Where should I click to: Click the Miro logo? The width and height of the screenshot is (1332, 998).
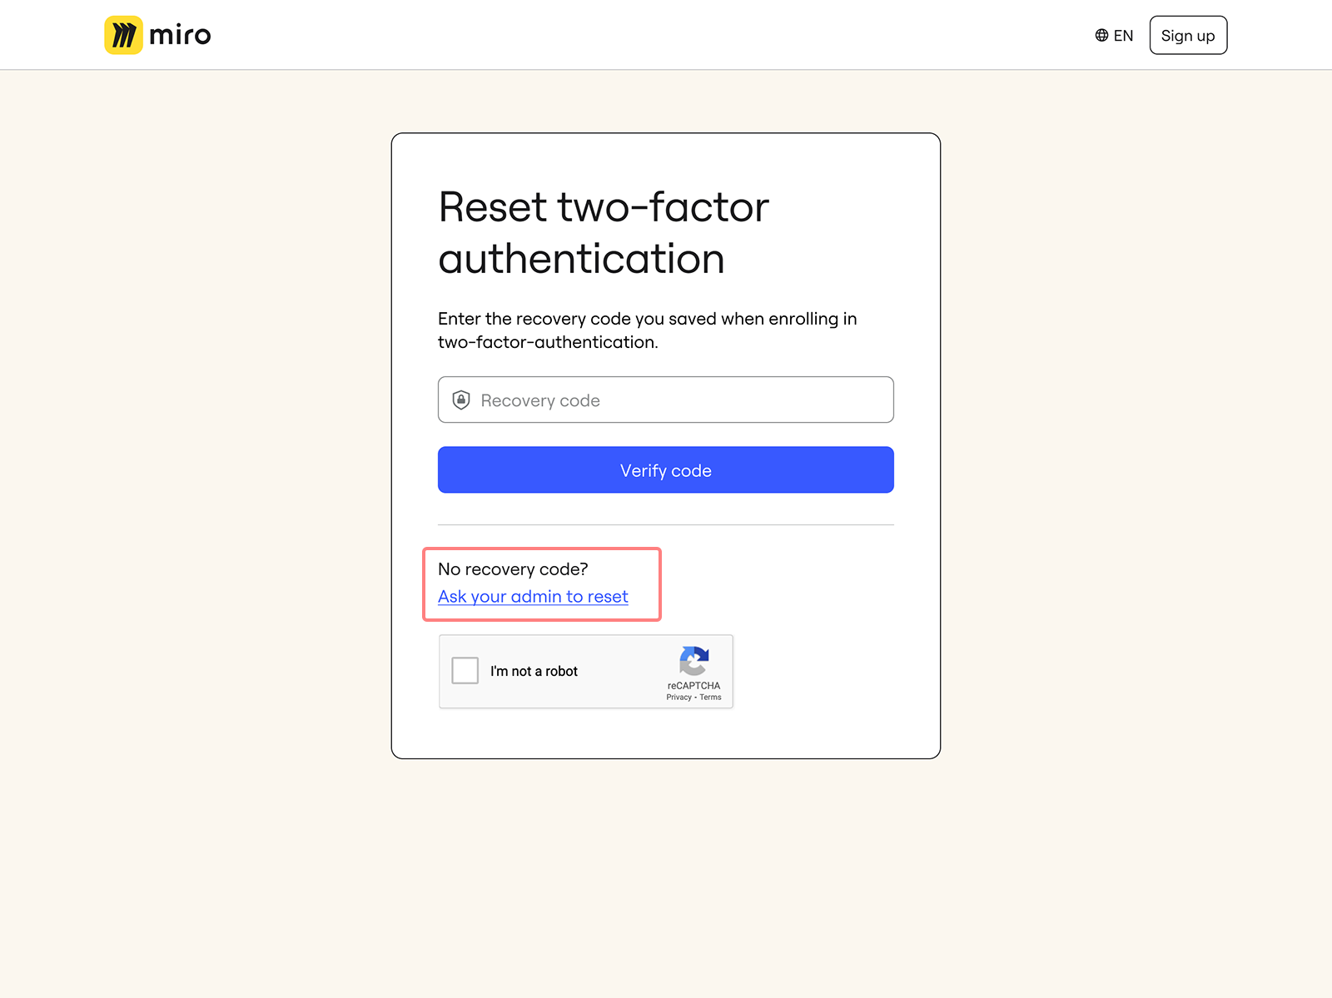click(x=157, y=34)
